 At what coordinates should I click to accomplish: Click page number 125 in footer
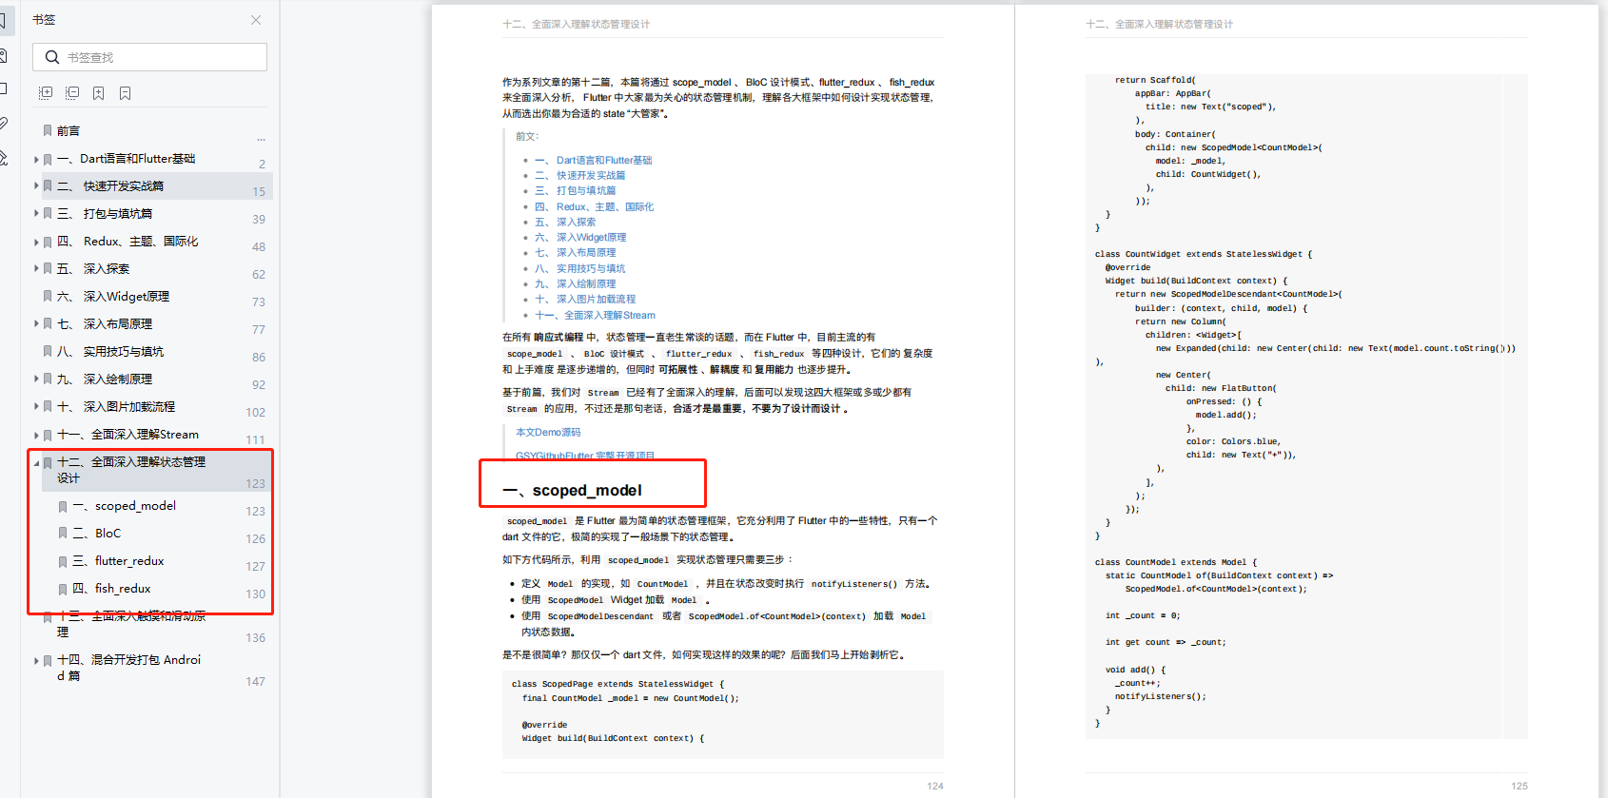(x=1520, y=786)
